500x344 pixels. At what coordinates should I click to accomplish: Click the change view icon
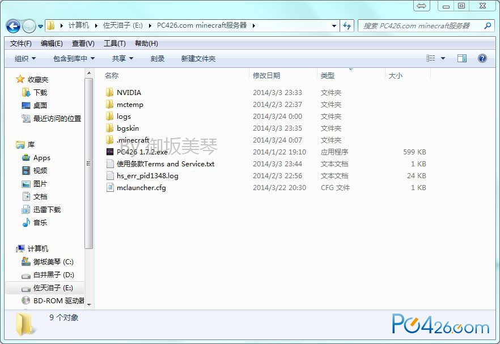tap(430, 58)
